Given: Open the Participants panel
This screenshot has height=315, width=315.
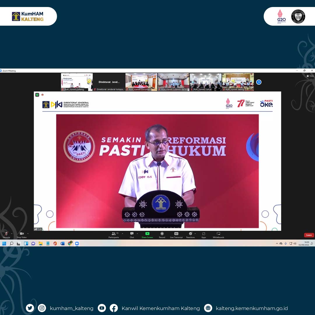Looking at the screenshot, I should point(114,235).
